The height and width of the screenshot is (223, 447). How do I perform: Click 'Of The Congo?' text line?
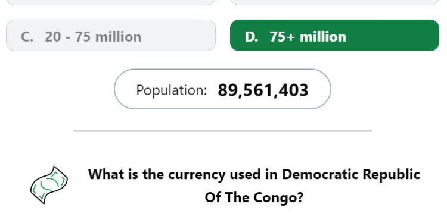pyautogui.click(x=254, y=197)
